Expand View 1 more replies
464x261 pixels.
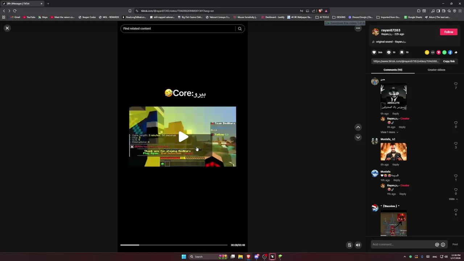(389, 132)
